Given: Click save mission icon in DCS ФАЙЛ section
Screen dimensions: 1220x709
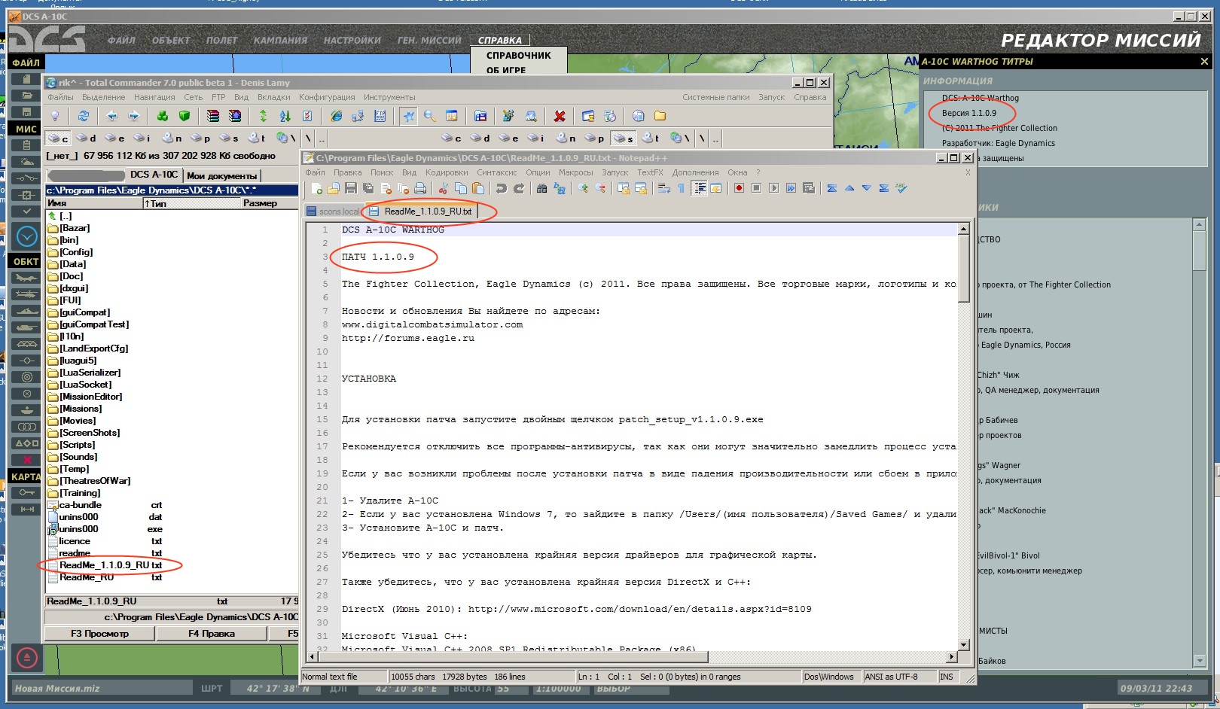Looking at the screenshot, I should (x=26, y=112).
